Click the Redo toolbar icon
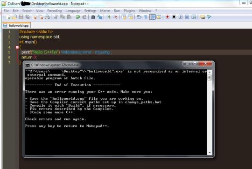 84,17
